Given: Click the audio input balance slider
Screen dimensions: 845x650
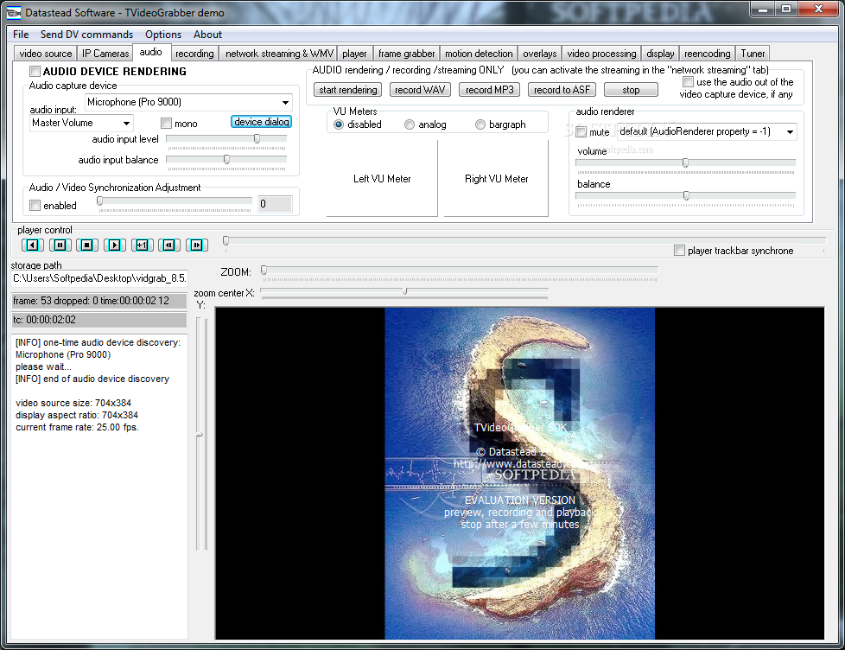Looking at the screenshot, I should pos(226,160).
